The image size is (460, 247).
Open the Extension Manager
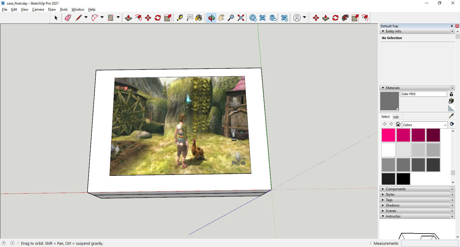pos(285,18)
